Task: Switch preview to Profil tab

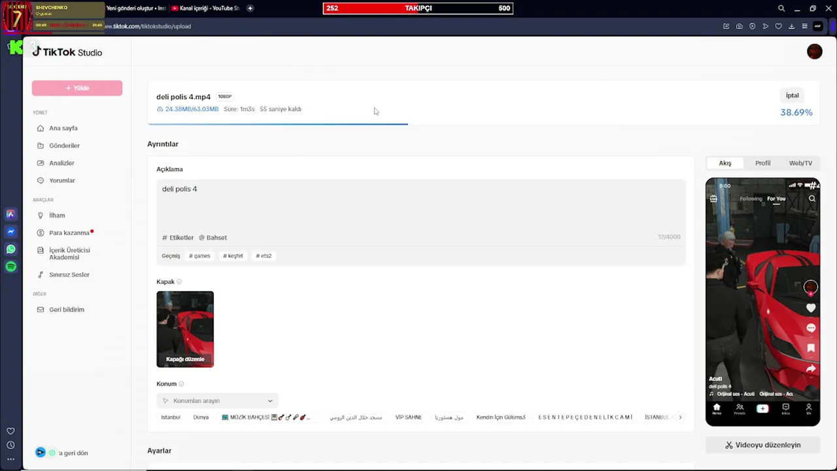Action: coord(762,163)
